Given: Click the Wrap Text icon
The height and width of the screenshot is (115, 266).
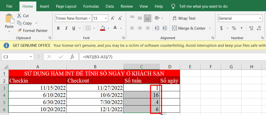Looking at the screenshot, I should (x=174, y=18).
